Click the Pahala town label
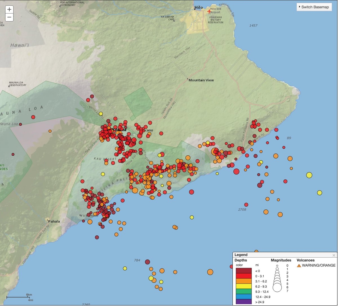This screenshot has height=306, width=338. click(54, 221)
